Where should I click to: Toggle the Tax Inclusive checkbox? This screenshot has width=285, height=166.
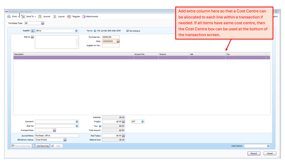point(128,31)
